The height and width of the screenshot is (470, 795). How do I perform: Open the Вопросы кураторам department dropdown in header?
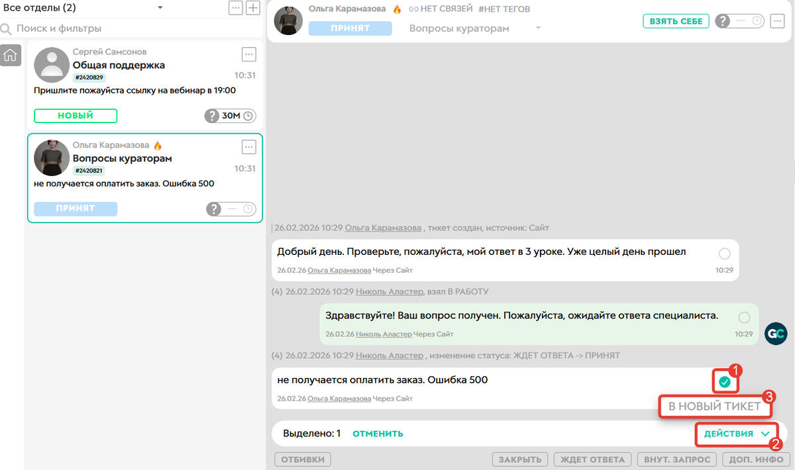[x=475, y=28]
